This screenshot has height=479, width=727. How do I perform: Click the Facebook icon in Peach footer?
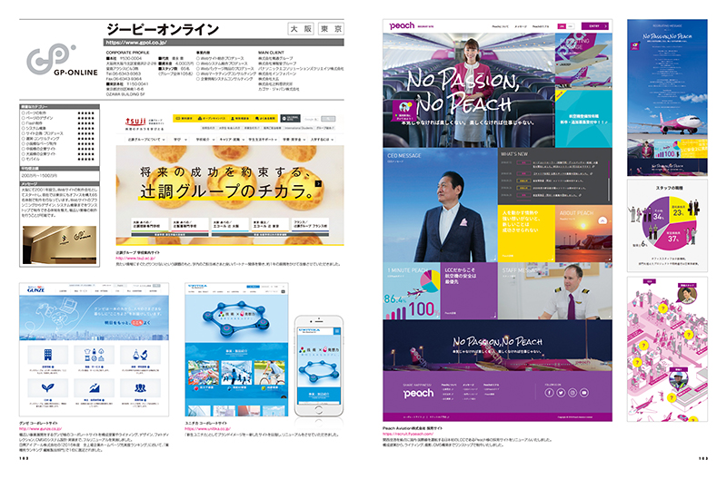pyautogui.click(x=549, y=393)
